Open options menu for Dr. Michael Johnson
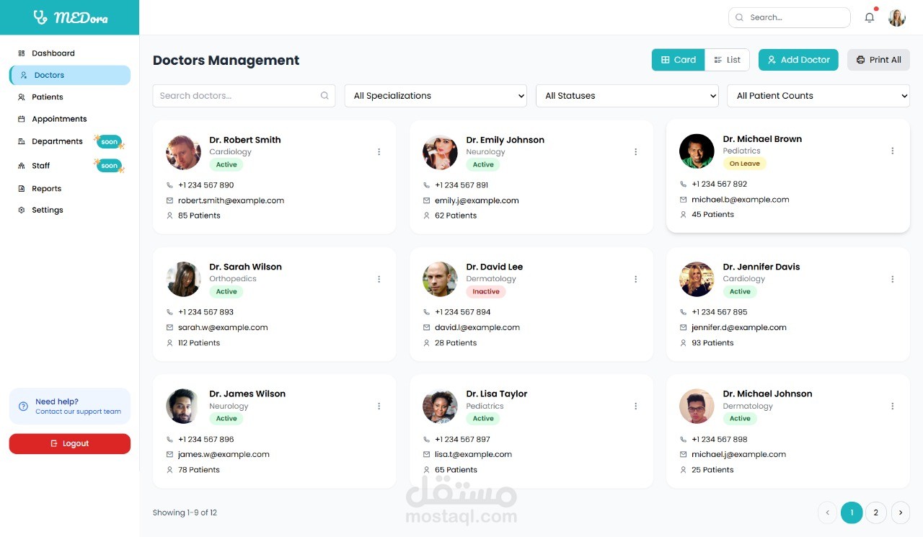923x537 pixels. pyautogui.click(x=892, y=406)
